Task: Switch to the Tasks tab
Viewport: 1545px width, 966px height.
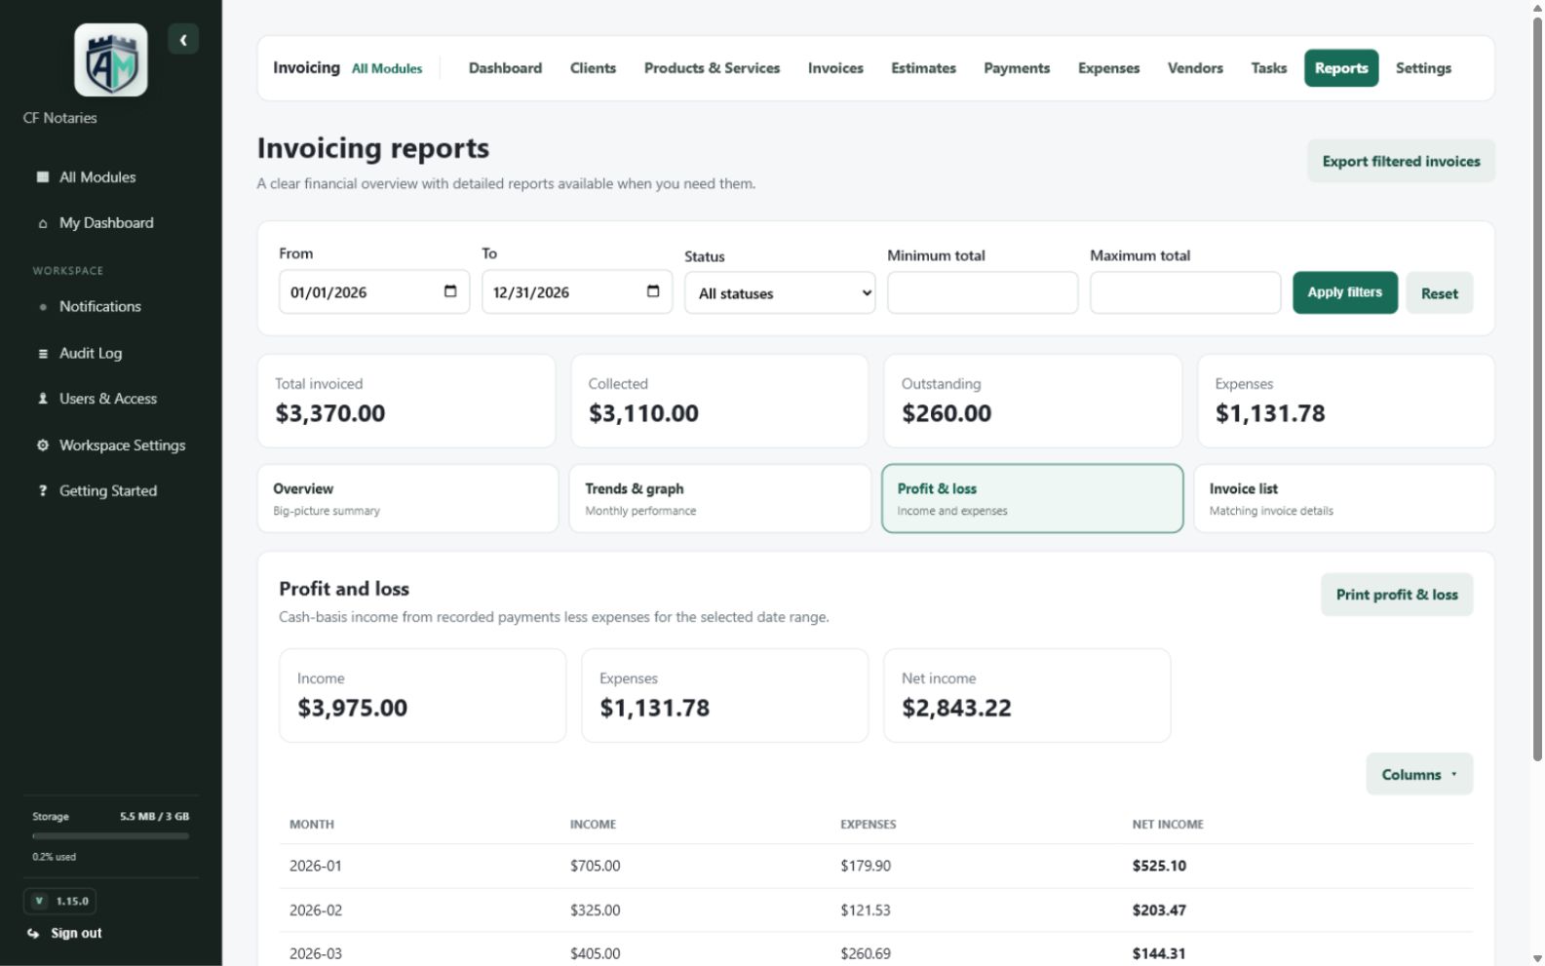Action: [x=1268, y=68]
